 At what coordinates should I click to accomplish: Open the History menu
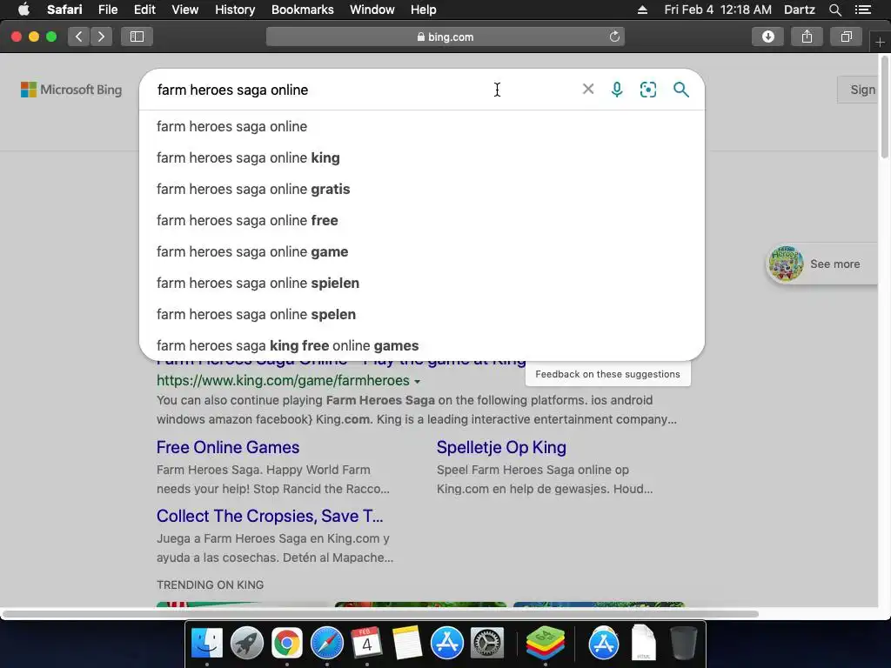click(x=235, y=10)
